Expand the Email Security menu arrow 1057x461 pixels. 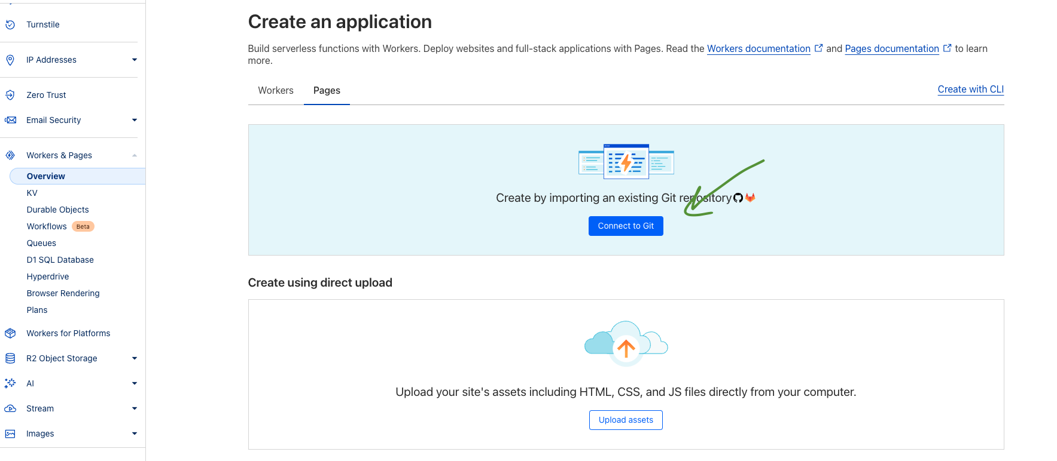(135, 120)
